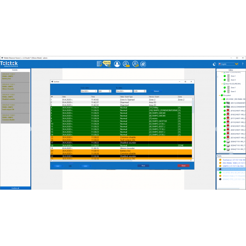Image resolution: width=246 pixels, height=246 pixels.
Task: Click the @ email settings icon
Action: 143,64
